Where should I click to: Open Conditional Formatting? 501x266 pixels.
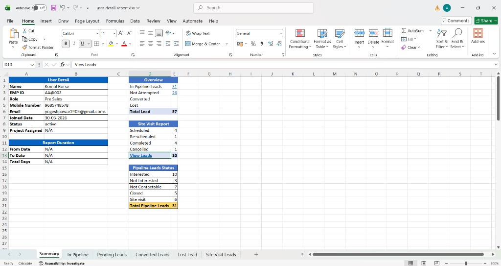coord(300,39)
